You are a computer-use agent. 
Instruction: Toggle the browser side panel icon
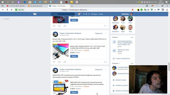2,6
